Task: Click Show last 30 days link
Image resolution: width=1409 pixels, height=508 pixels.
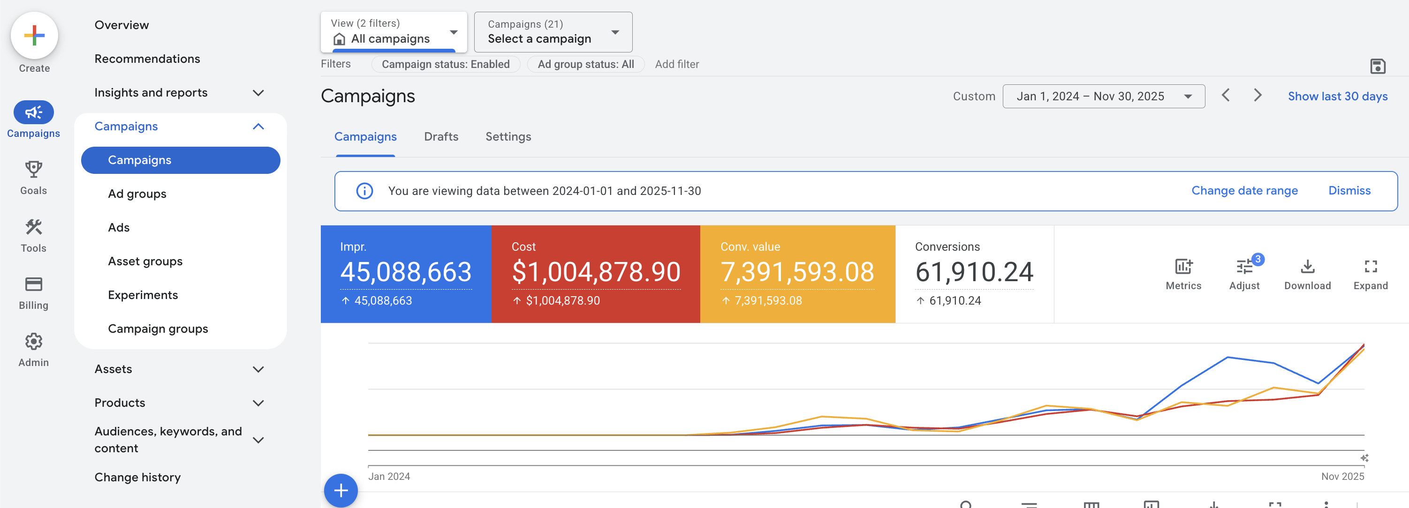Action: (x=1337, y=96)
